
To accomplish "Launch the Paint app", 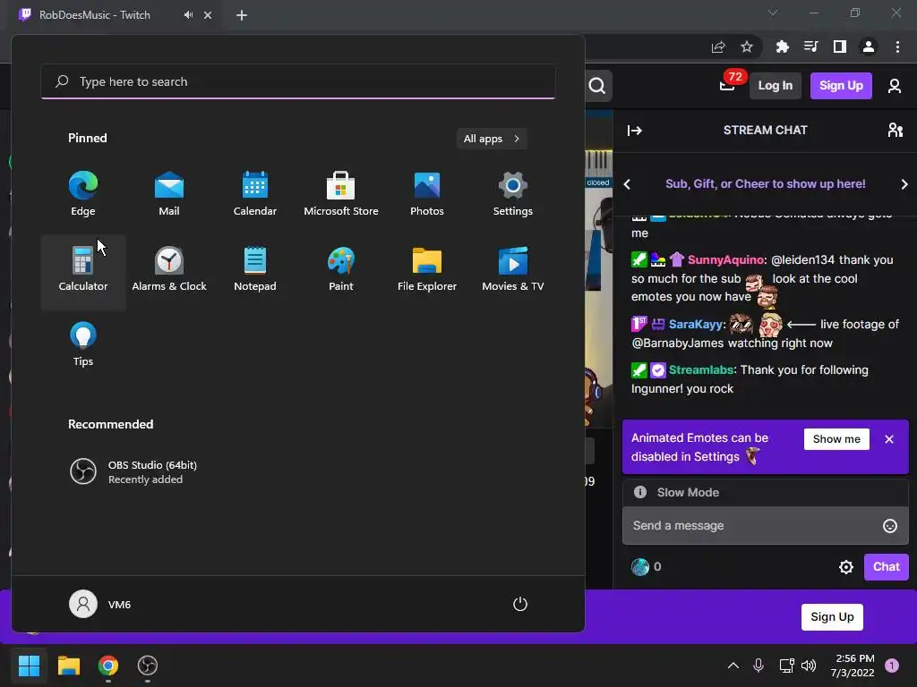I will click(x=341, y=270).
